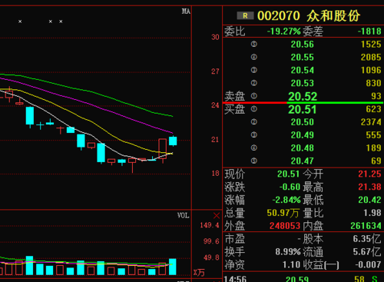This screenshot has height=282, width=384.
Task: Click the 众和股份 stock name
Action: tap(333, 16)
